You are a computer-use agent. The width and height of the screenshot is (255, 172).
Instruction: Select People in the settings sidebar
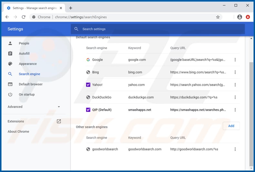24,43
